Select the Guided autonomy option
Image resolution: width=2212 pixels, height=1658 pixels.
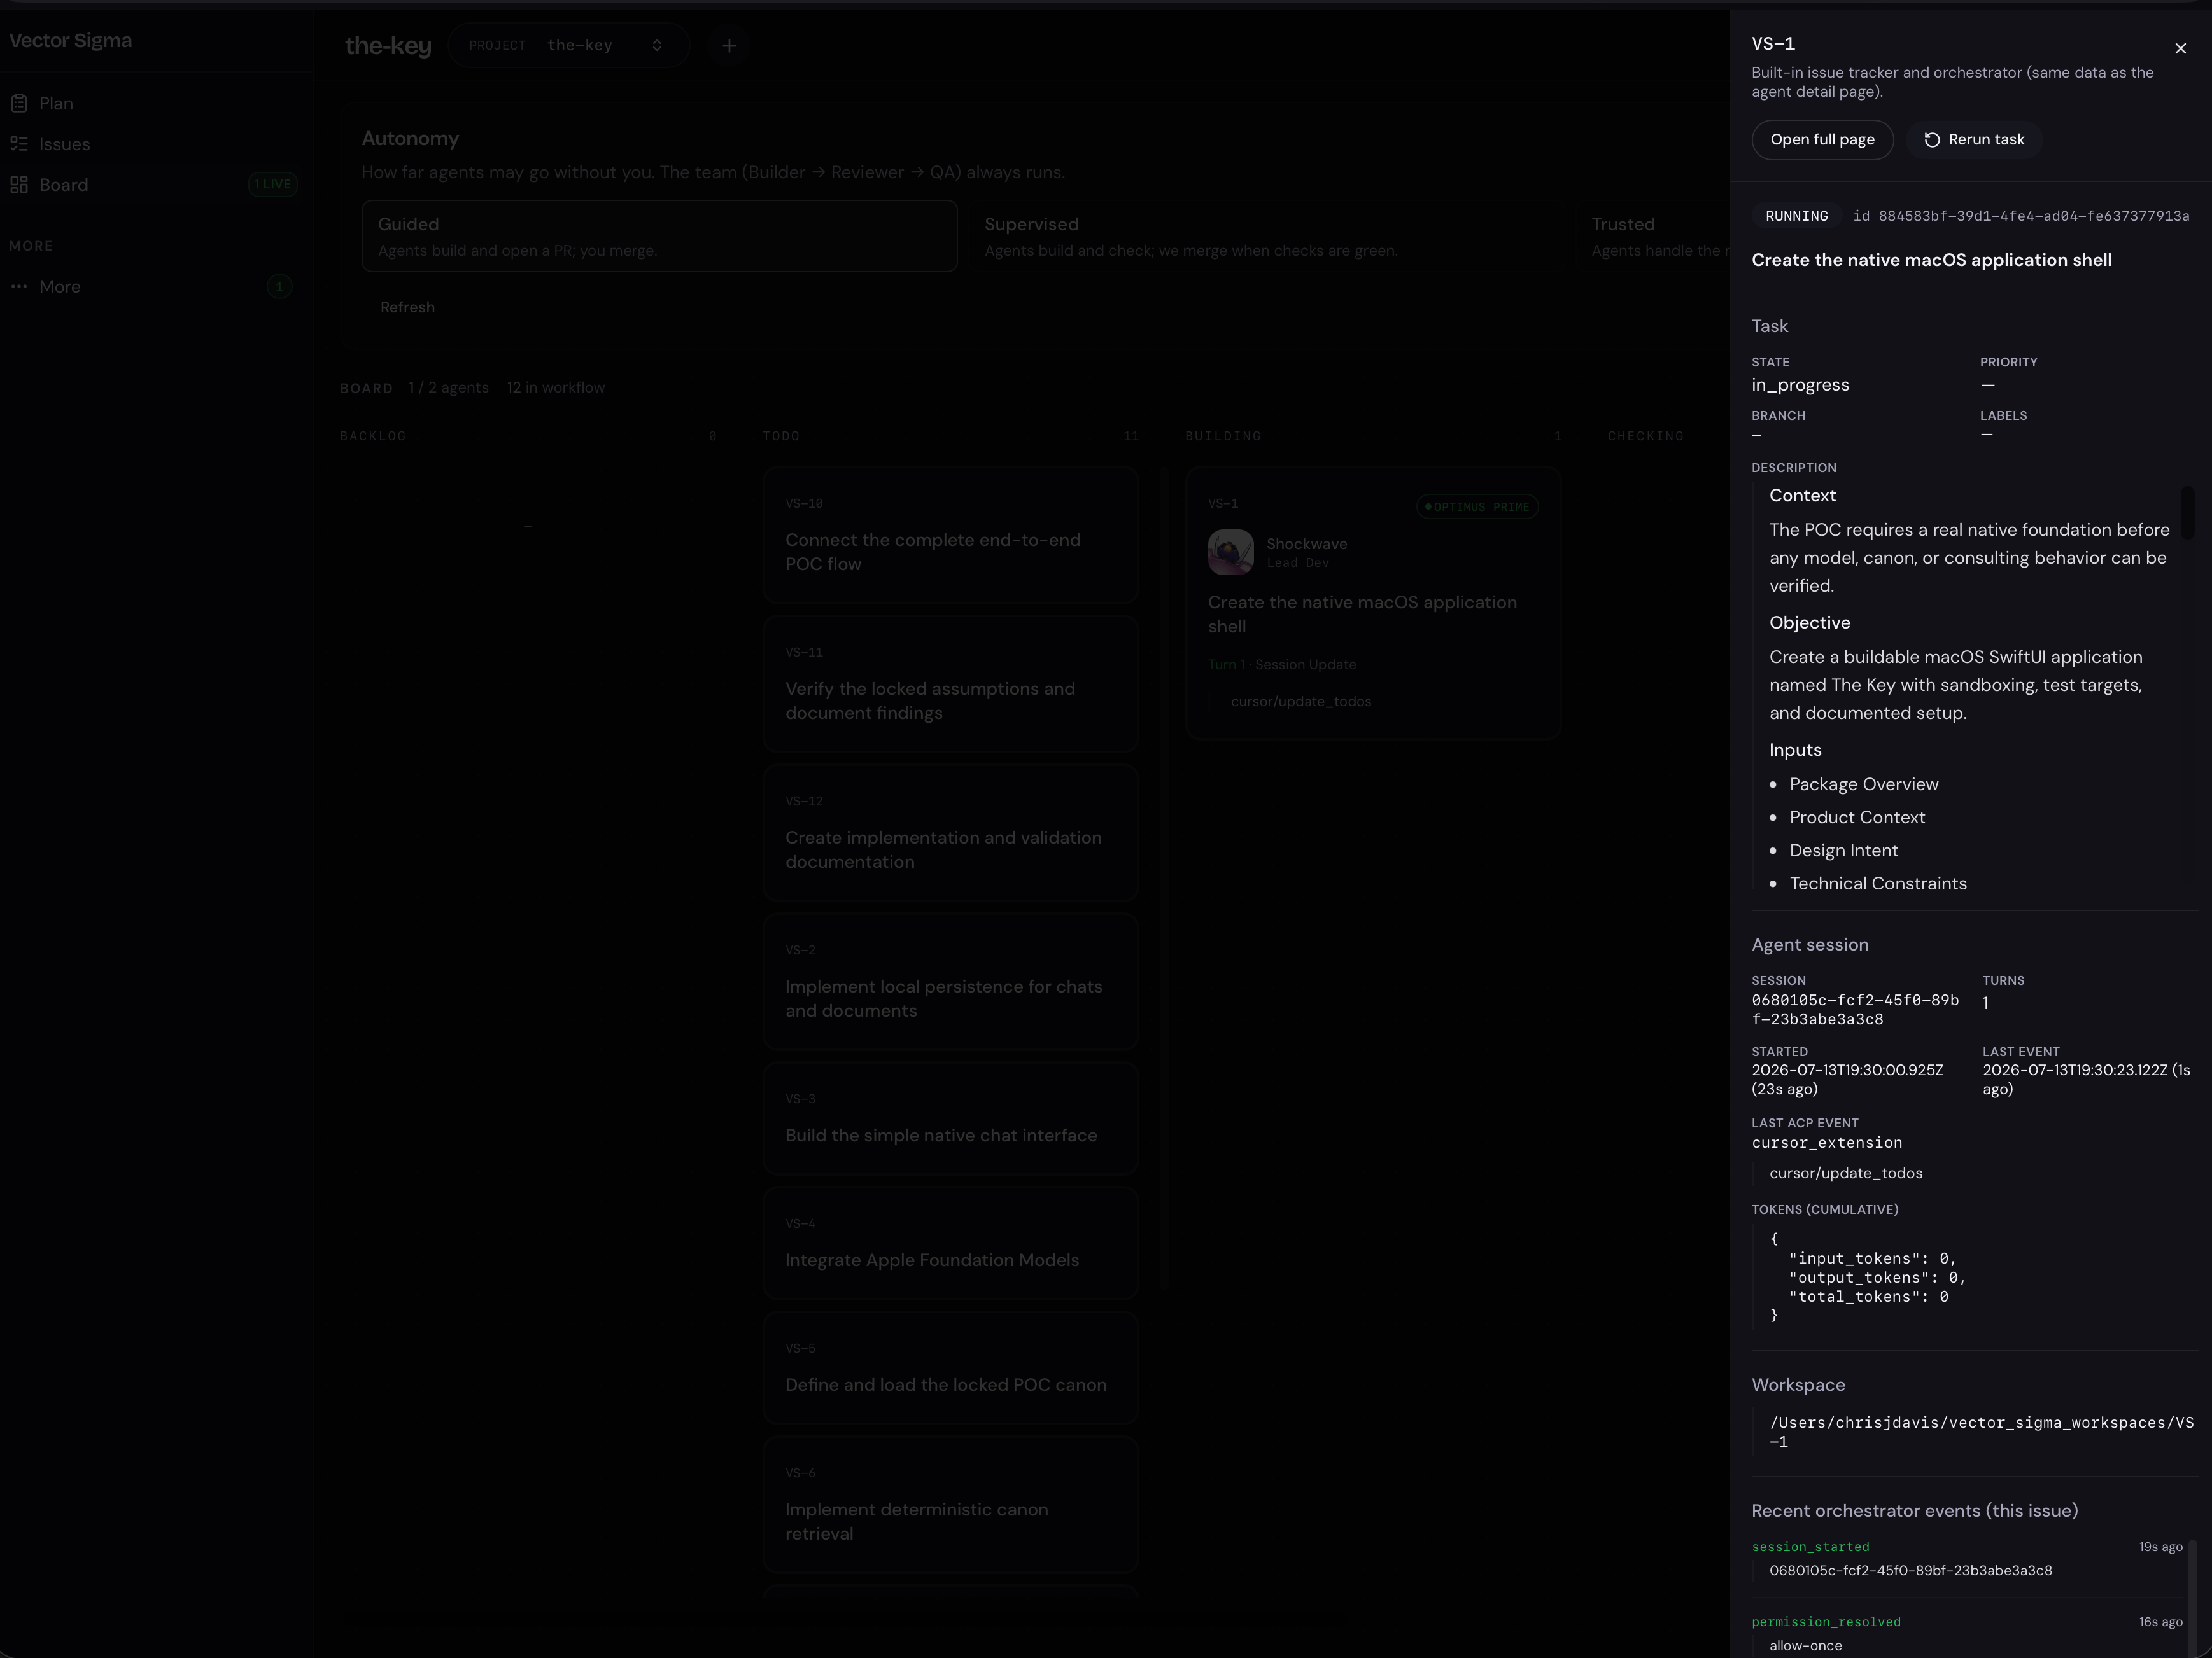click(659, 236)
